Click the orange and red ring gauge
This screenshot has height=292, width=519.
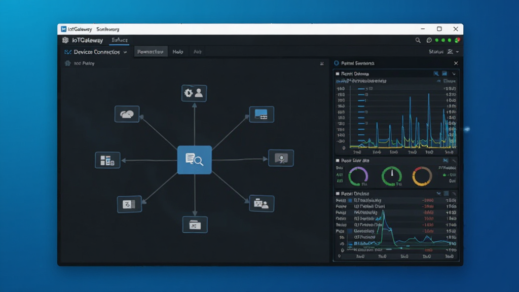click(422, 176)
